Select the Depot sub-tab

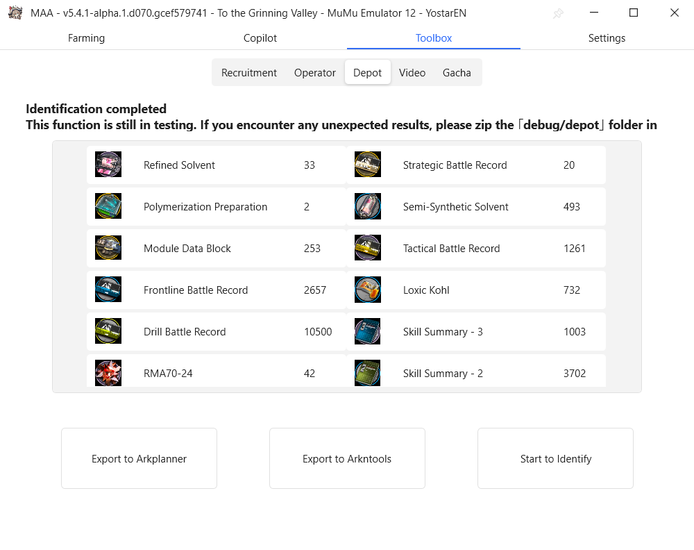point(367,73)
